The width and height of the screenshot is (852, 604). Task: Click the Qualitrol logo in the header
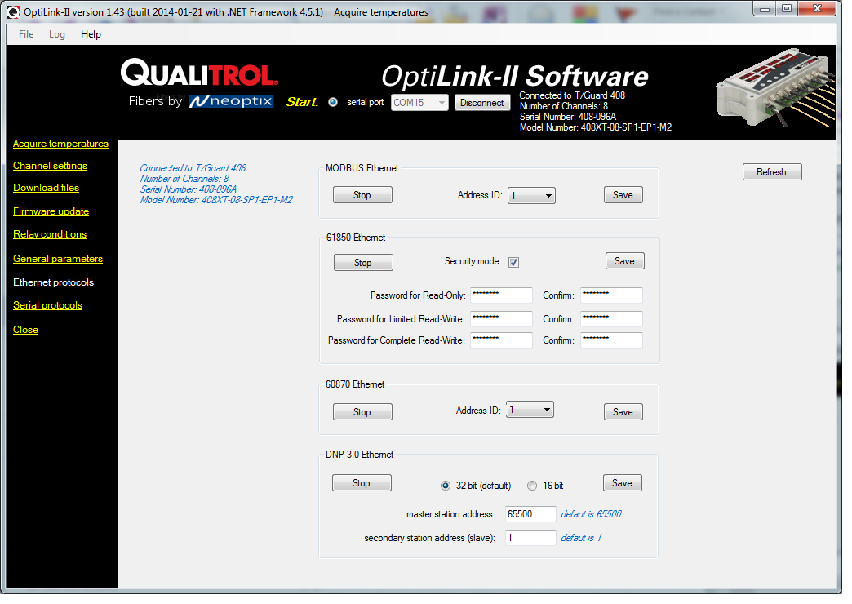click(x=200, y=73)
